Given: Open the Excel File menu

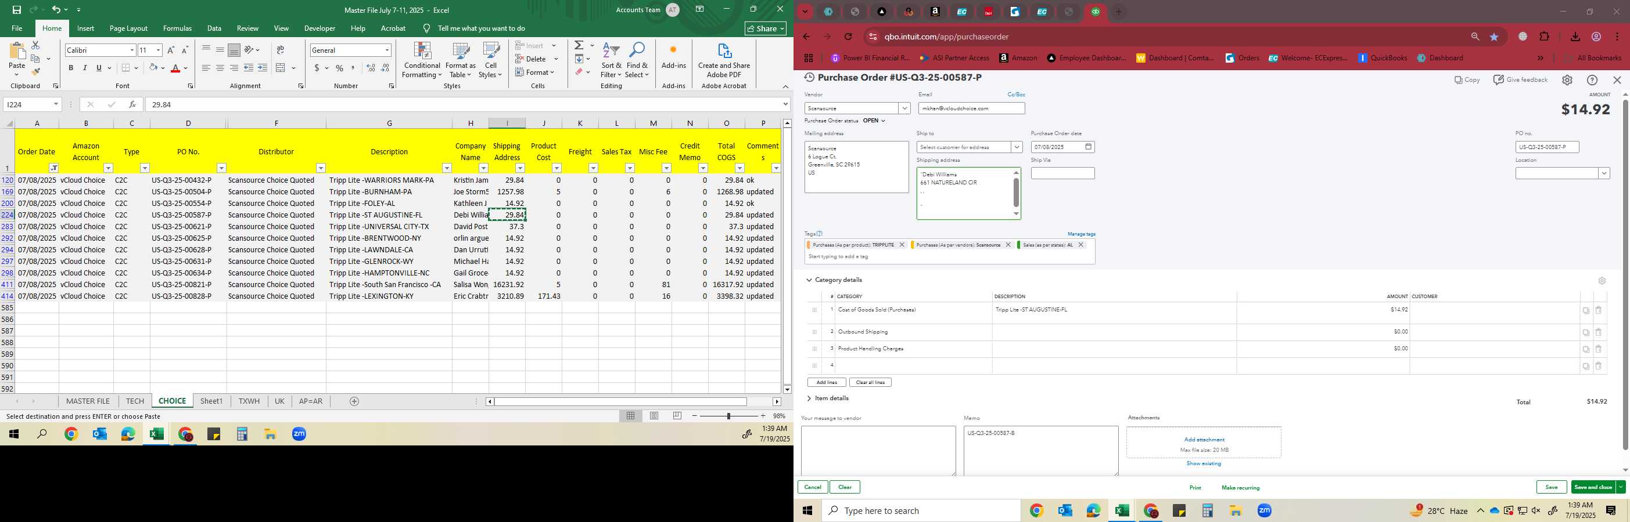Looking at the screenshot, I should pyautogui.click(x=17, y=28).
